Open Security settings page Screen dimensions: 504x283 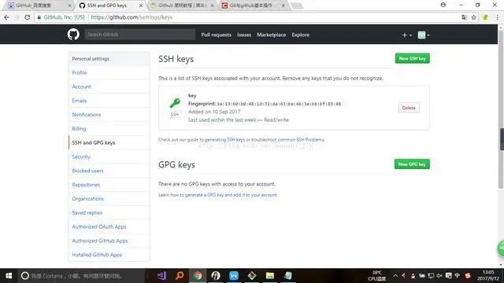tap(109, 156)
